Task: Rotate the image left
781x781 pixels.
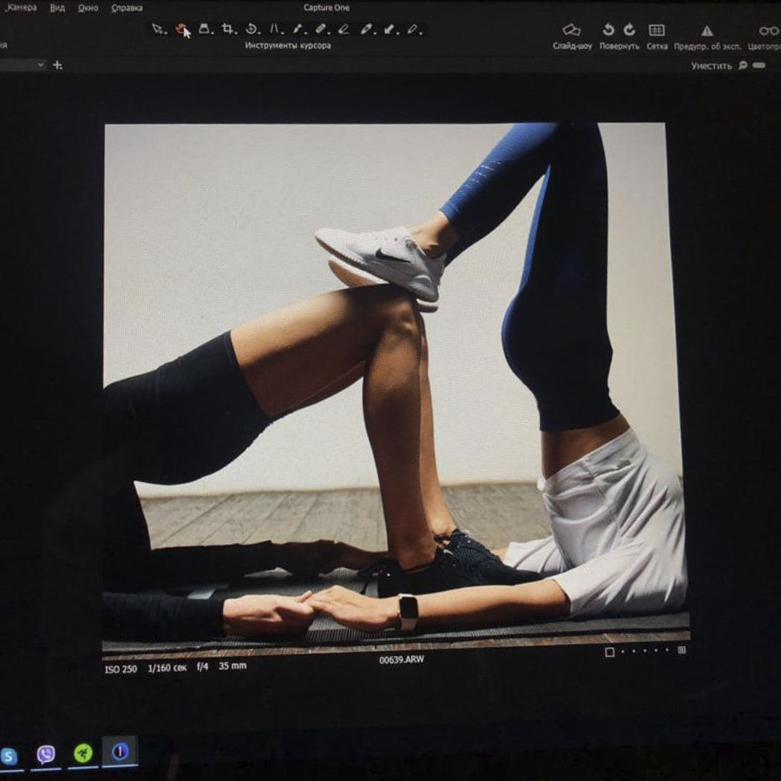Action: [x=608, y=30]
